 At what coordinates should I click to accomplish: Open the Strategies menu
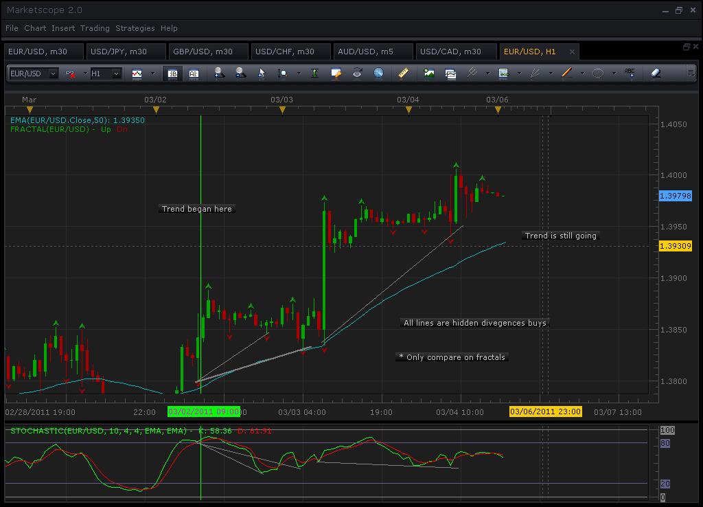point(135,28)
